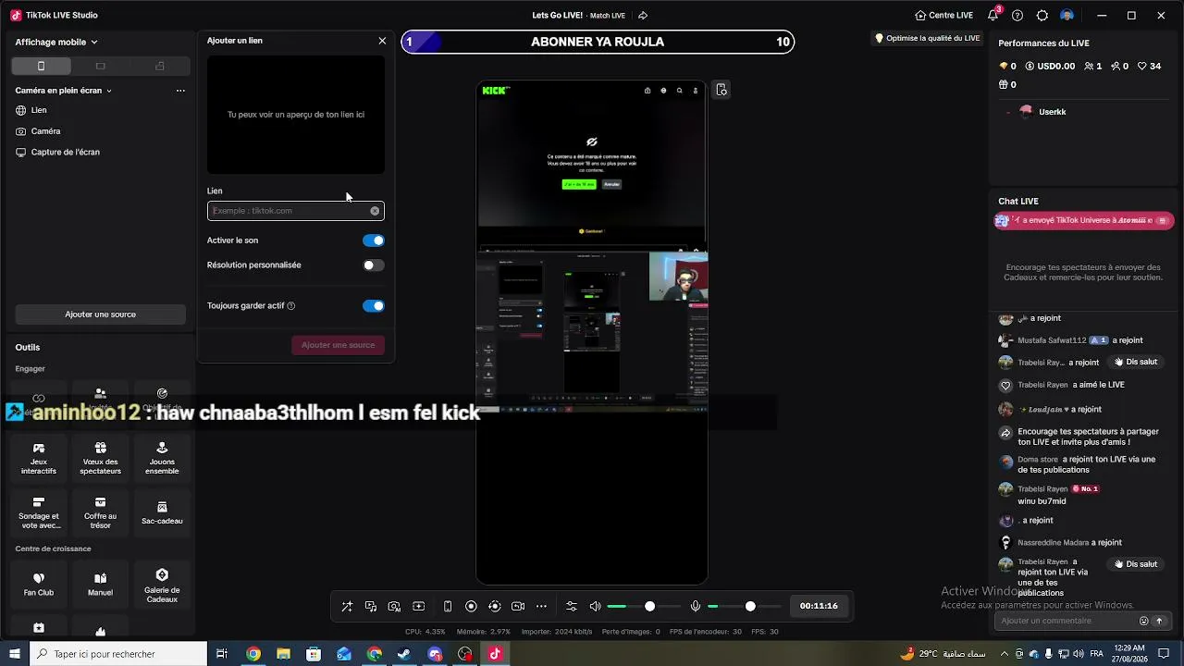Click the record button in the bottom toolbar
Viewport: 1184px width, 666px height.
coord(471,607)
